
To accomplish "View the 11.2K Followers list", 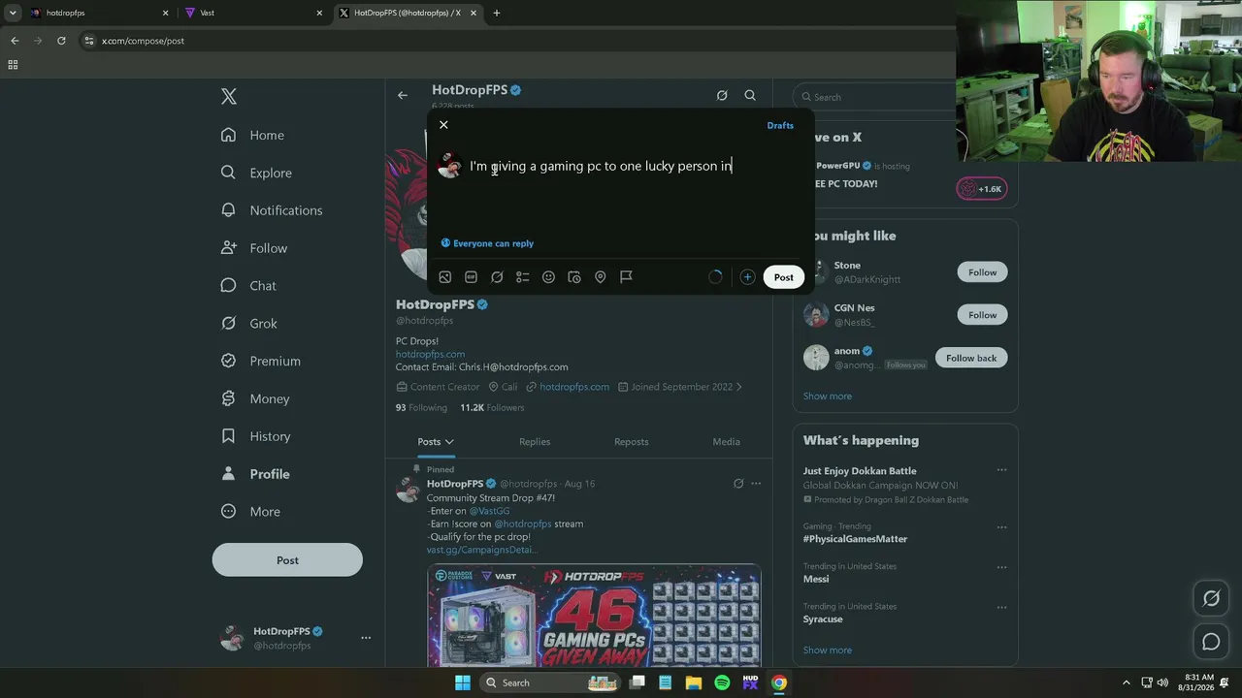I will 492,408.
